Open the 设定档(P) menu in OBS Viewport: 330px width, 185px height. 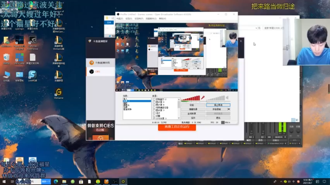[x=139, y=18]
